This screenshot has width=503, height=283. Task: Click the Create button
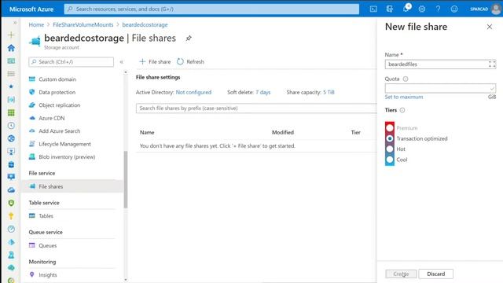click(401, 274)
